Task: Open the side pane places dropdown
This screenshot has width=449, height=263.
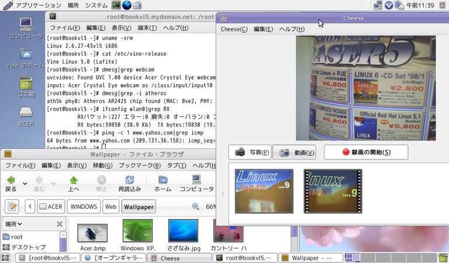Action: [14, 224]
